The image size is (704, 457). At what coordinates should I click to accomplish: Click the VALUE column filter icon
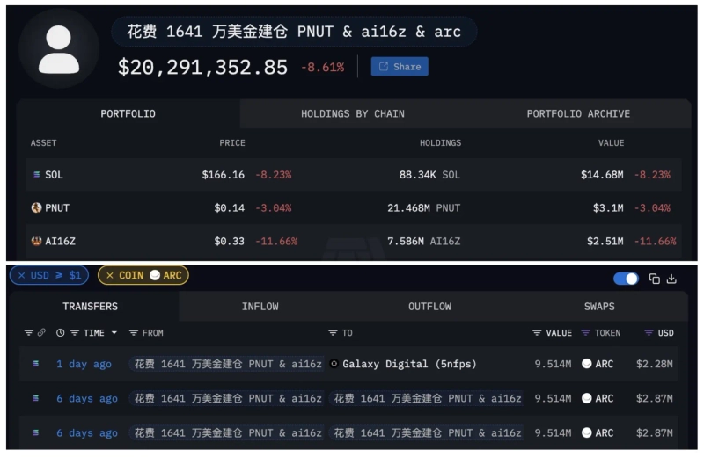[x=537, y=333]
